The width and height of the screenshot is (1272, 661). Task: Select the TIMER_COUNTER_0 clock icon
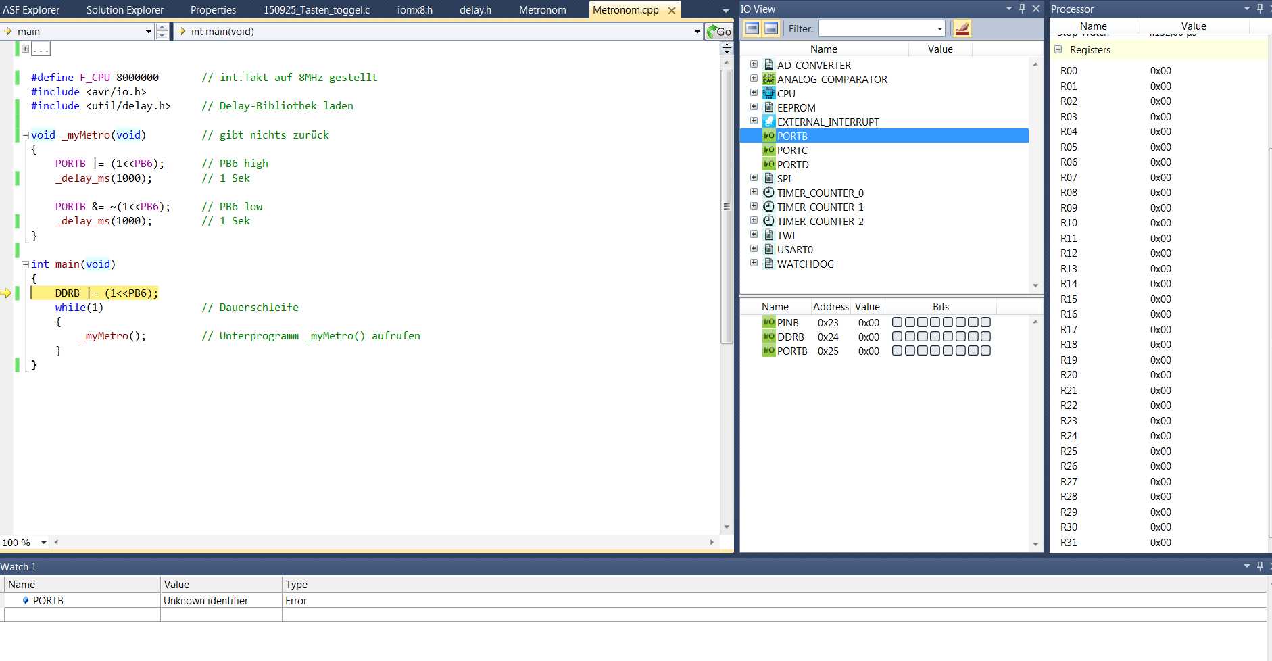(768, 192)
